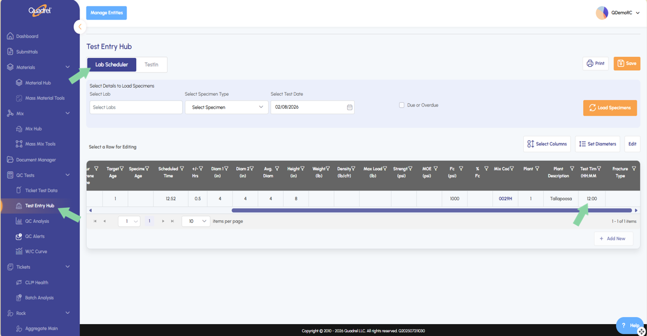The image size is (647, 336).
Task: Add a new row with Add New
Action: coord(613,239)
